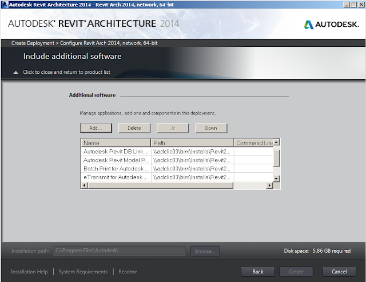
Task: Click the list's scroll up arrow
Action: pyautogui.click(x=276, y=142)
